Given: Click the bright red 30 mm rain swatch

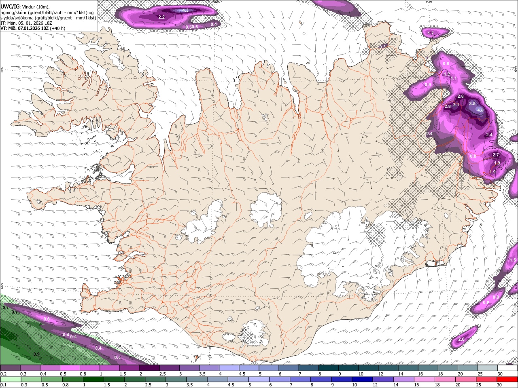Looking at the screenshot, I should pyautogui.click(x=507, y=379).
